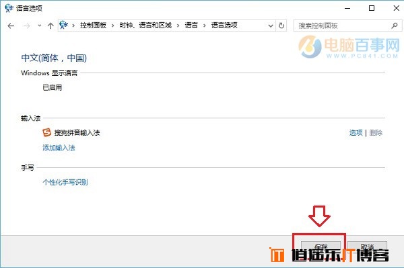Open 语言 breadcrumb
The image size is (404, 268).
point(191,25)
